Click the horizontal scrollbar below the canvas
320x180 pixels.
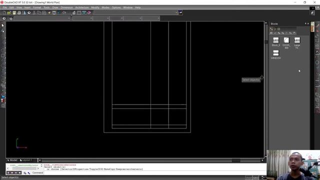coord(151,160)
